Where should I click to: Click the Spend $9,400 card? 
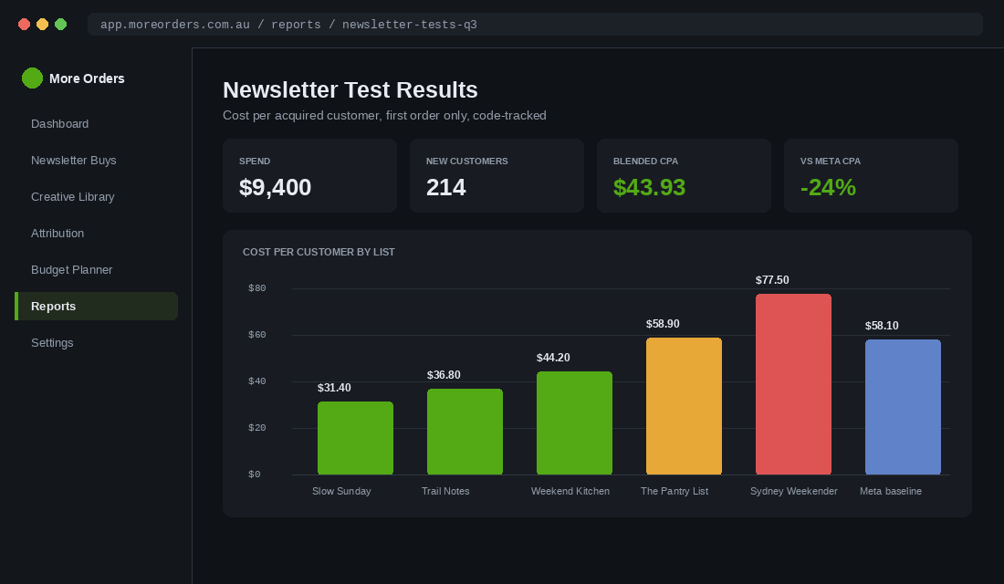(310, 175)
